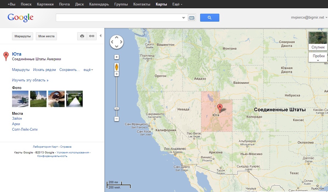Click the Мои места button
328x192 pixels.
click(46, 36)
